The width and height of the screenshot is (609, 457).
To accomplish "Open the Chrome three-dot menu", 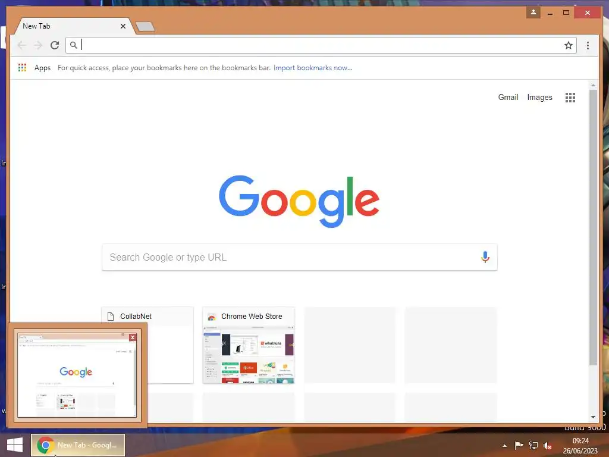I will coord(588,45).
